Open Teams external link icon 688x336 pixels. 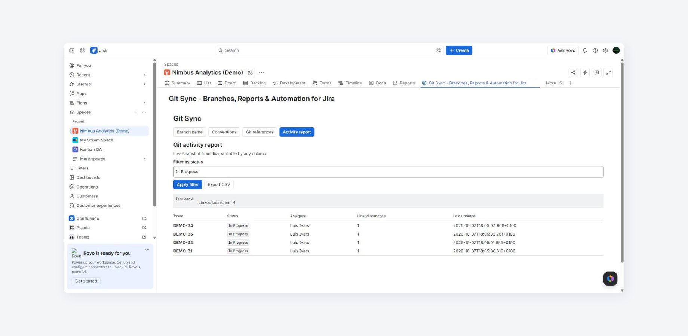pyautogui.click(x=144, y=237)
